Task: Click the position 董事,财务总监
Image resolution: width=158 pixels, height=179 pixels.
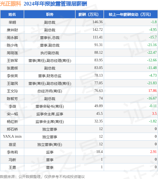Action: (50, 76)
